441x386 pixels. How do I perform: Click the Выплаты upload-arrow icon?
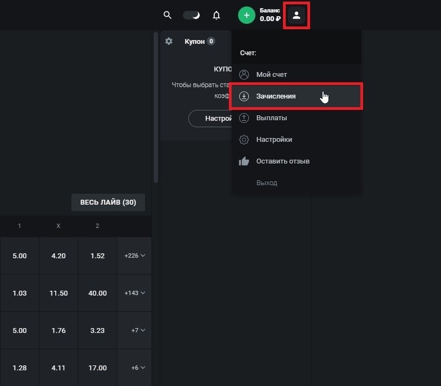click(244, 118)
